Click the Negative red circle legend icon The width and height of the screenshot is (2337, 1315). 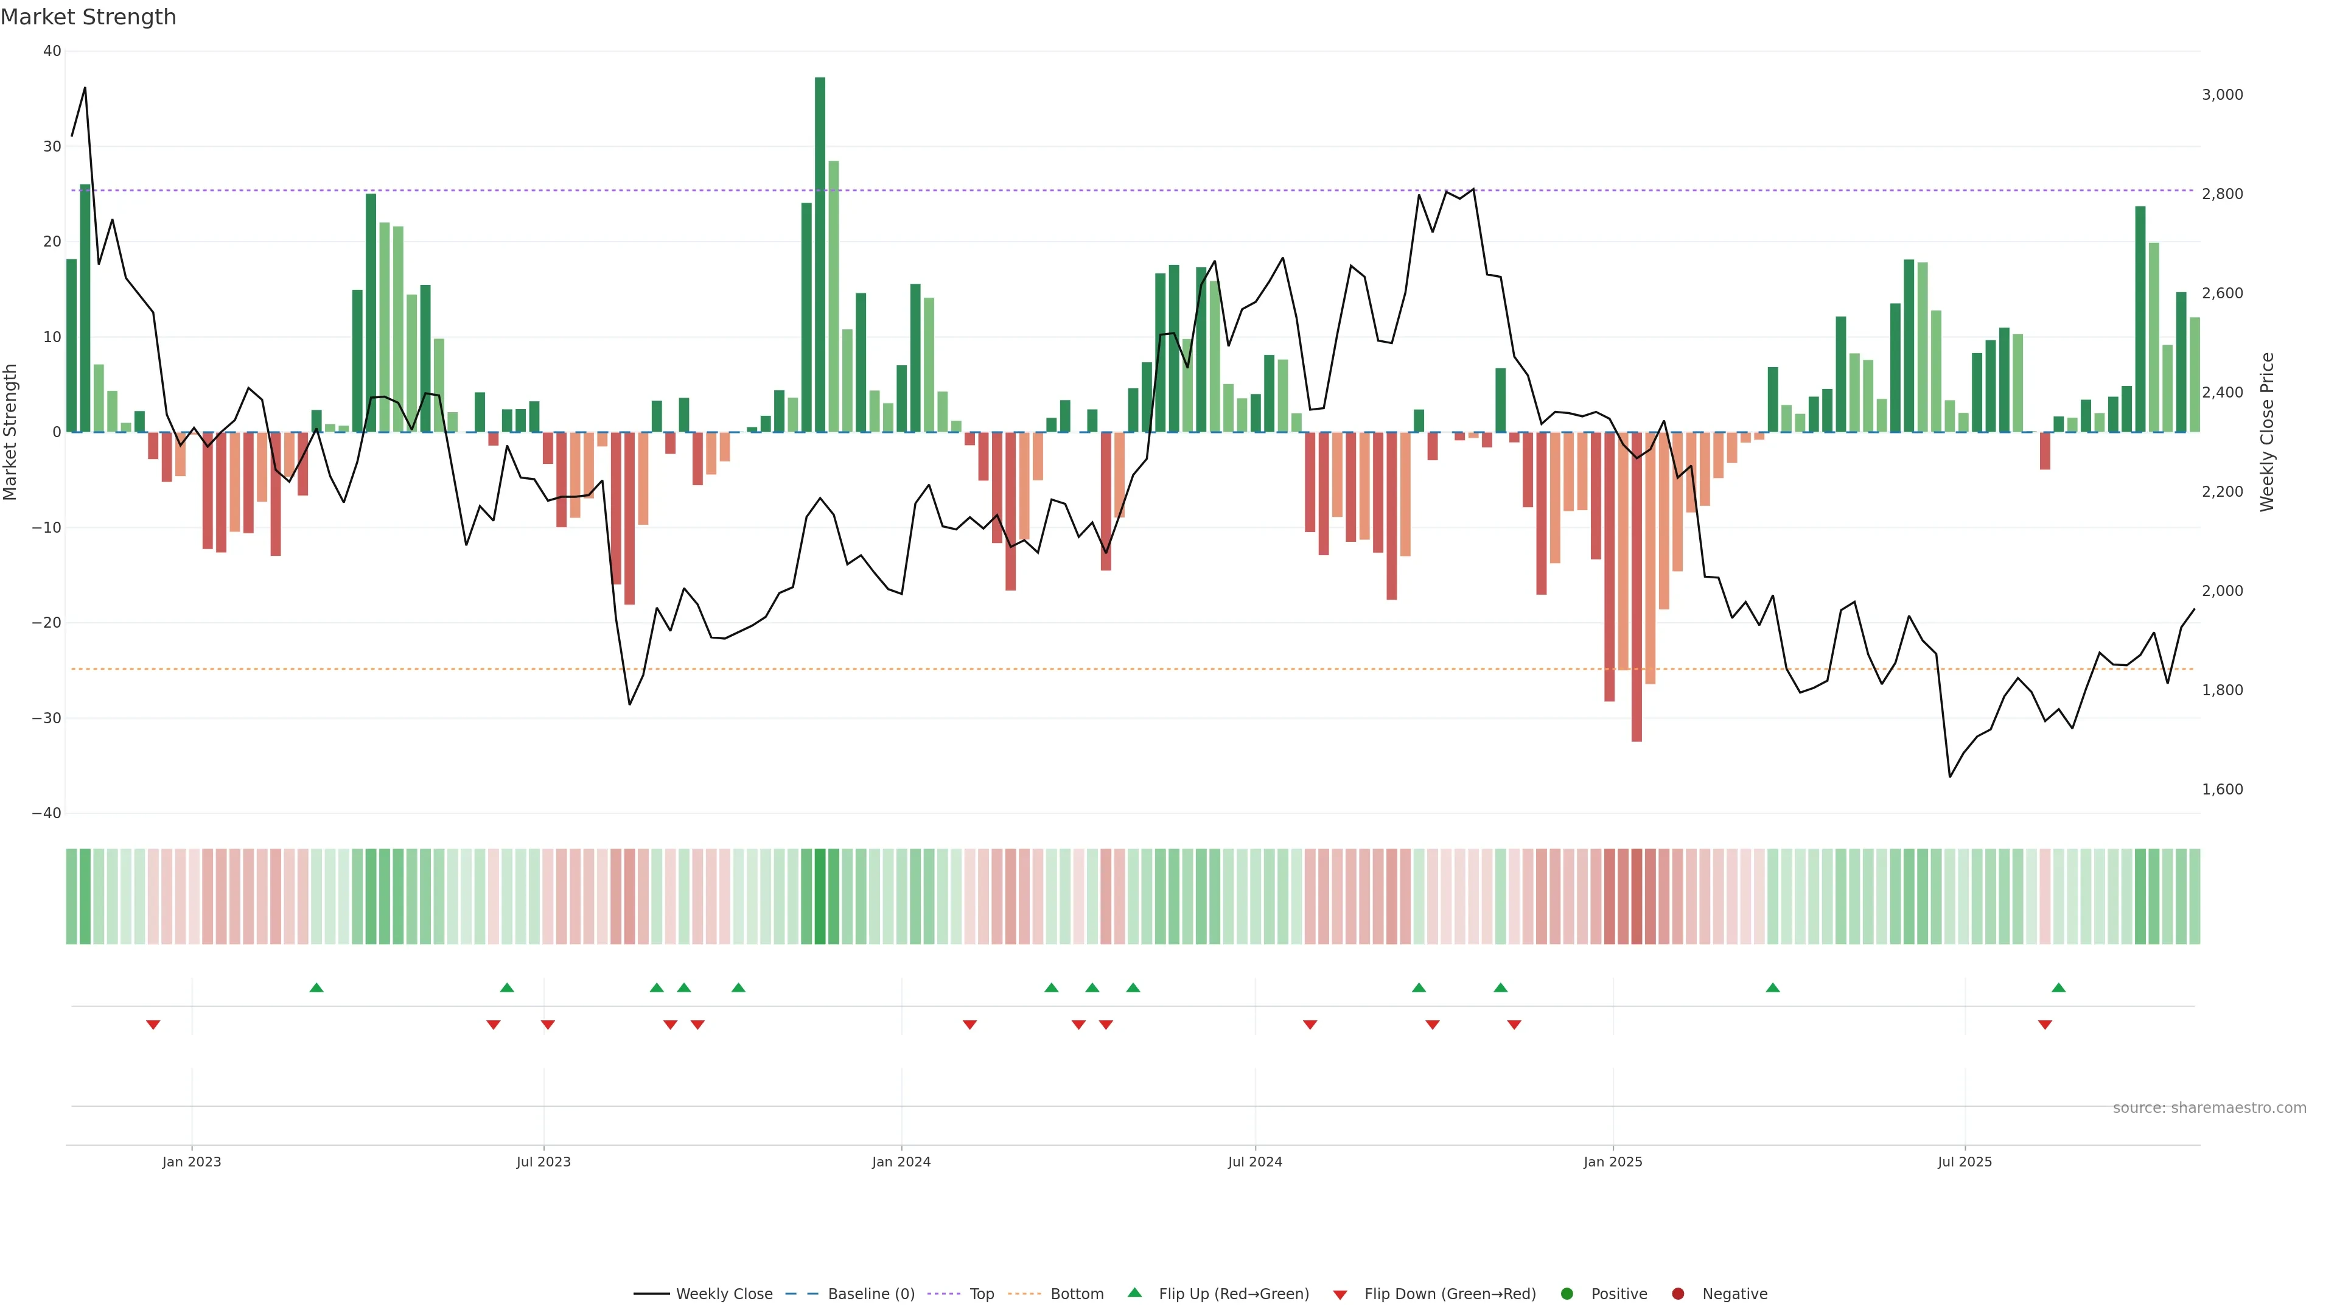point(1677,1294)
